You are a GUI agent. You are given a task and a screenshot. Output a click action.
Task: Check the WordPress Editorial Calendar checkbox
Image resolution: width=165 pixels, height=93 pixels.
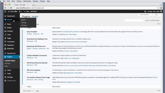(x=24, y=63)
